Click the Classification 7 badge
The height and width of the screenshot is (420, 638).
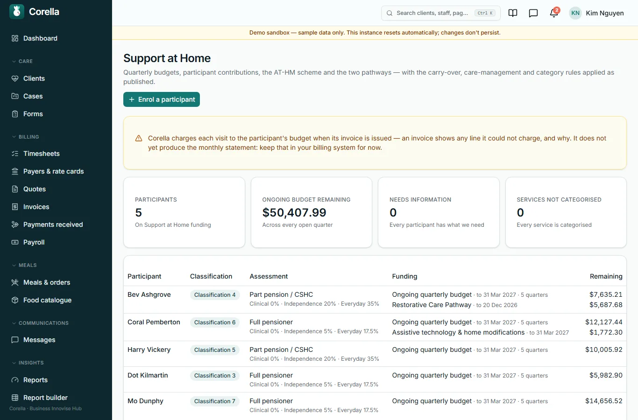coord(215,401)
